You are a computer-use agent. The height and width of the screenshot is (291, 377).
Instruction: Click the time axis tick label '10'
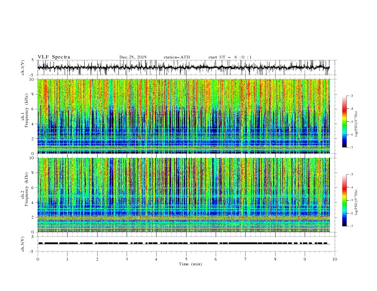[x=335, y=259]
